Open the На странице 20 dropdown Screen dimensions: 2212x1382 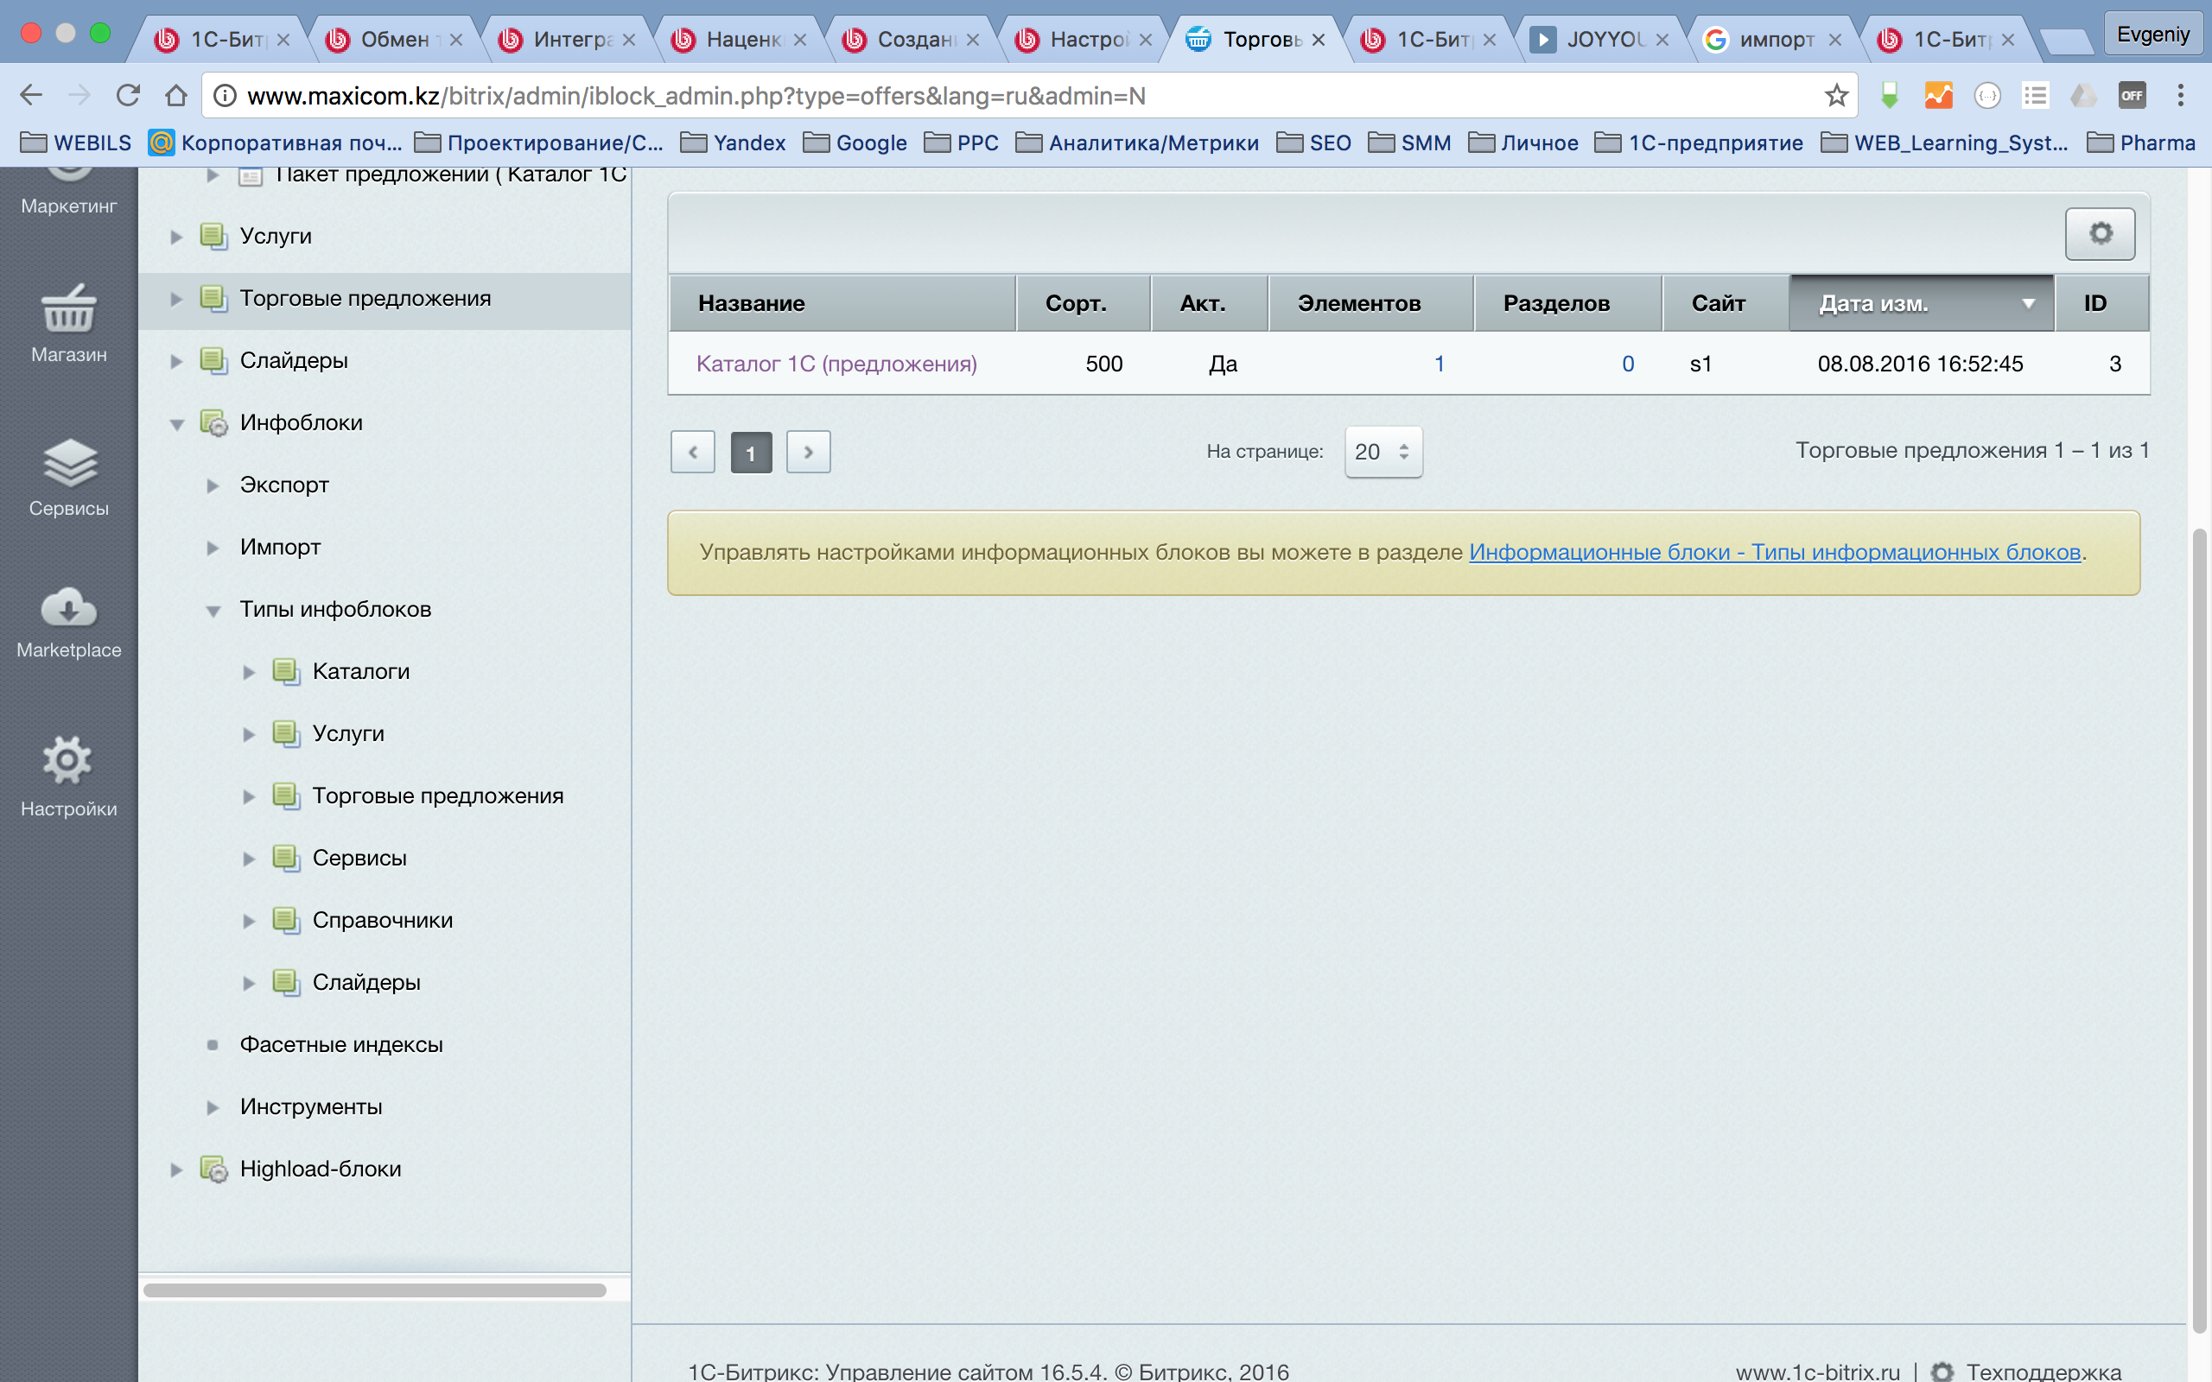coord(1382,452)
